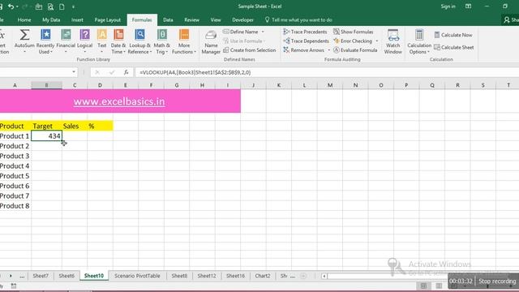
Task: Click sheet tab scroll right arrow
Action: (x=11, y=276)
